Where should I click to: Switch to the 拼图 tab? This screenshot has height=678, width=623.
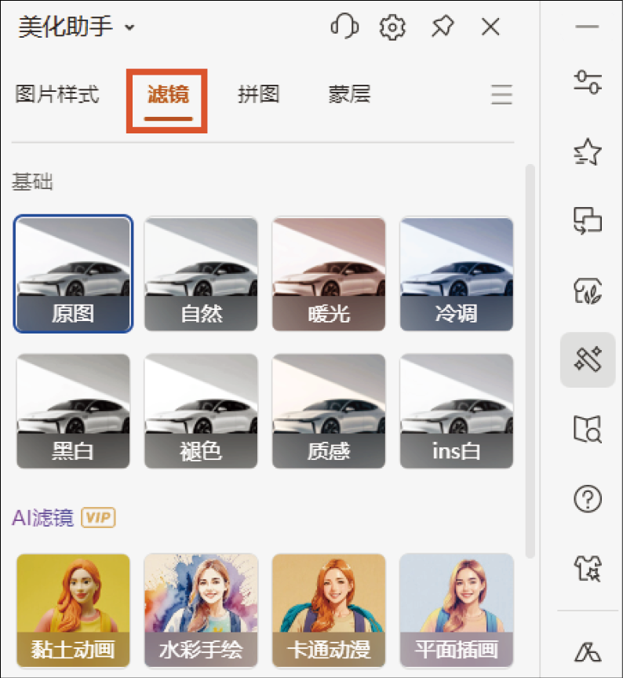[x=259, y=95]
